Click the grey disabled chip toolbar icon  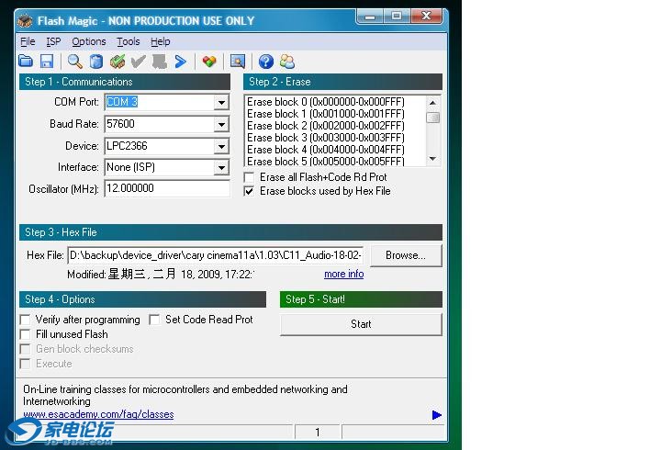pyautogui.click(x=160, y=62)
